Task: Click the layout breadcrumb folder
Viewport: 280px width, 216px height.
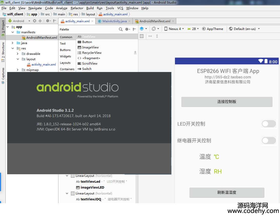Action: [x=88, y=14]
